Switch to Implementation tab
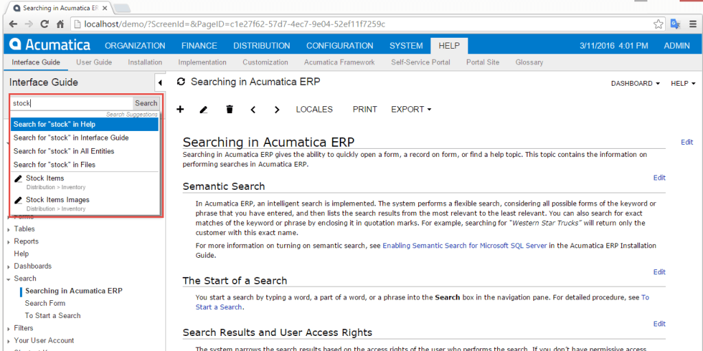Image resolution: width=703 pixels, height=351 pixels. [x=203, y=62]
